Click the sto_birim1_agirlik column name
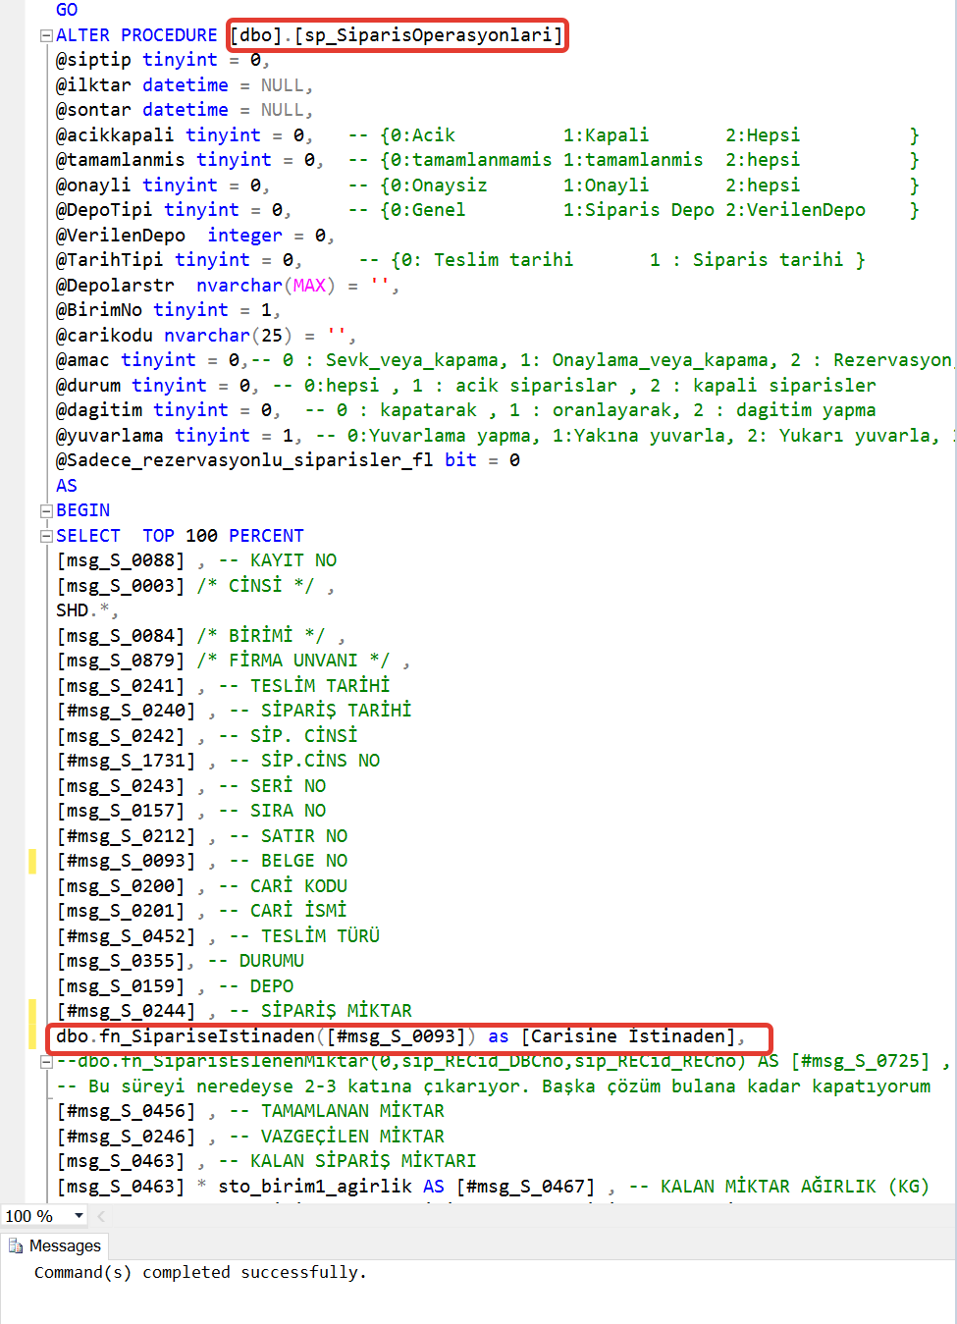The image size is (957, 1324). point(315,1187)
